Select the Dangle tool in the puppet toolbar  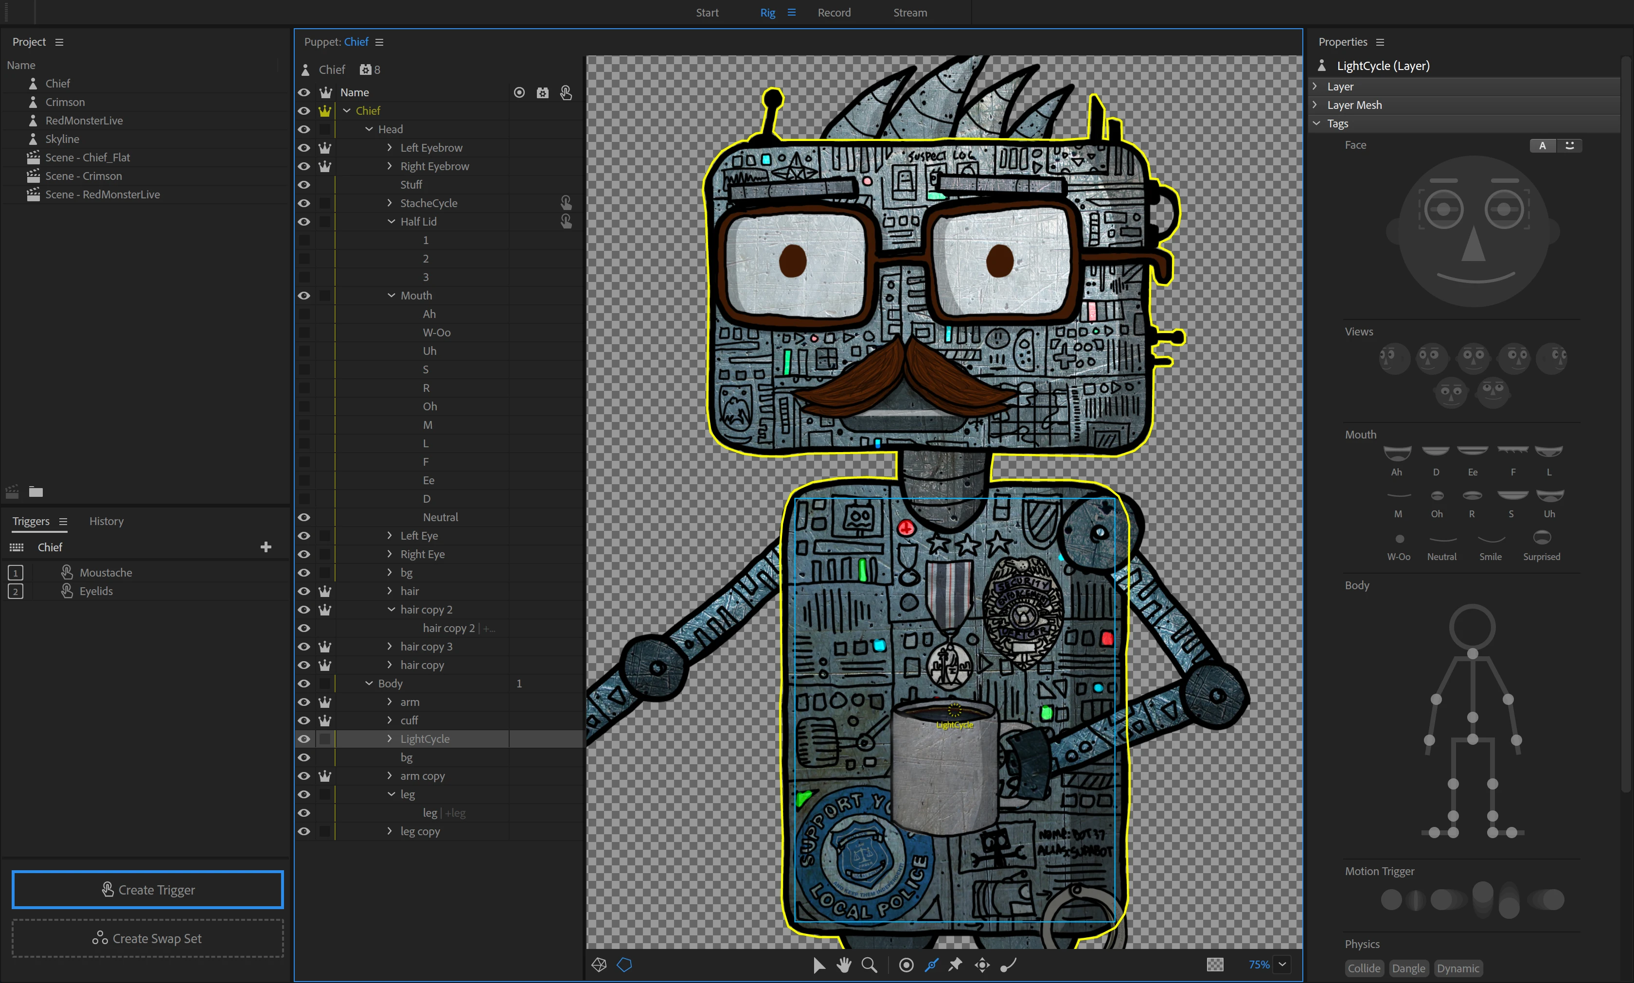(1007, 965)
